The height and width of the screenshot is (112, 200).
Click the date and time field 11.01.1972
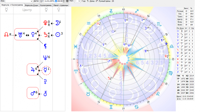click(53, 1)
